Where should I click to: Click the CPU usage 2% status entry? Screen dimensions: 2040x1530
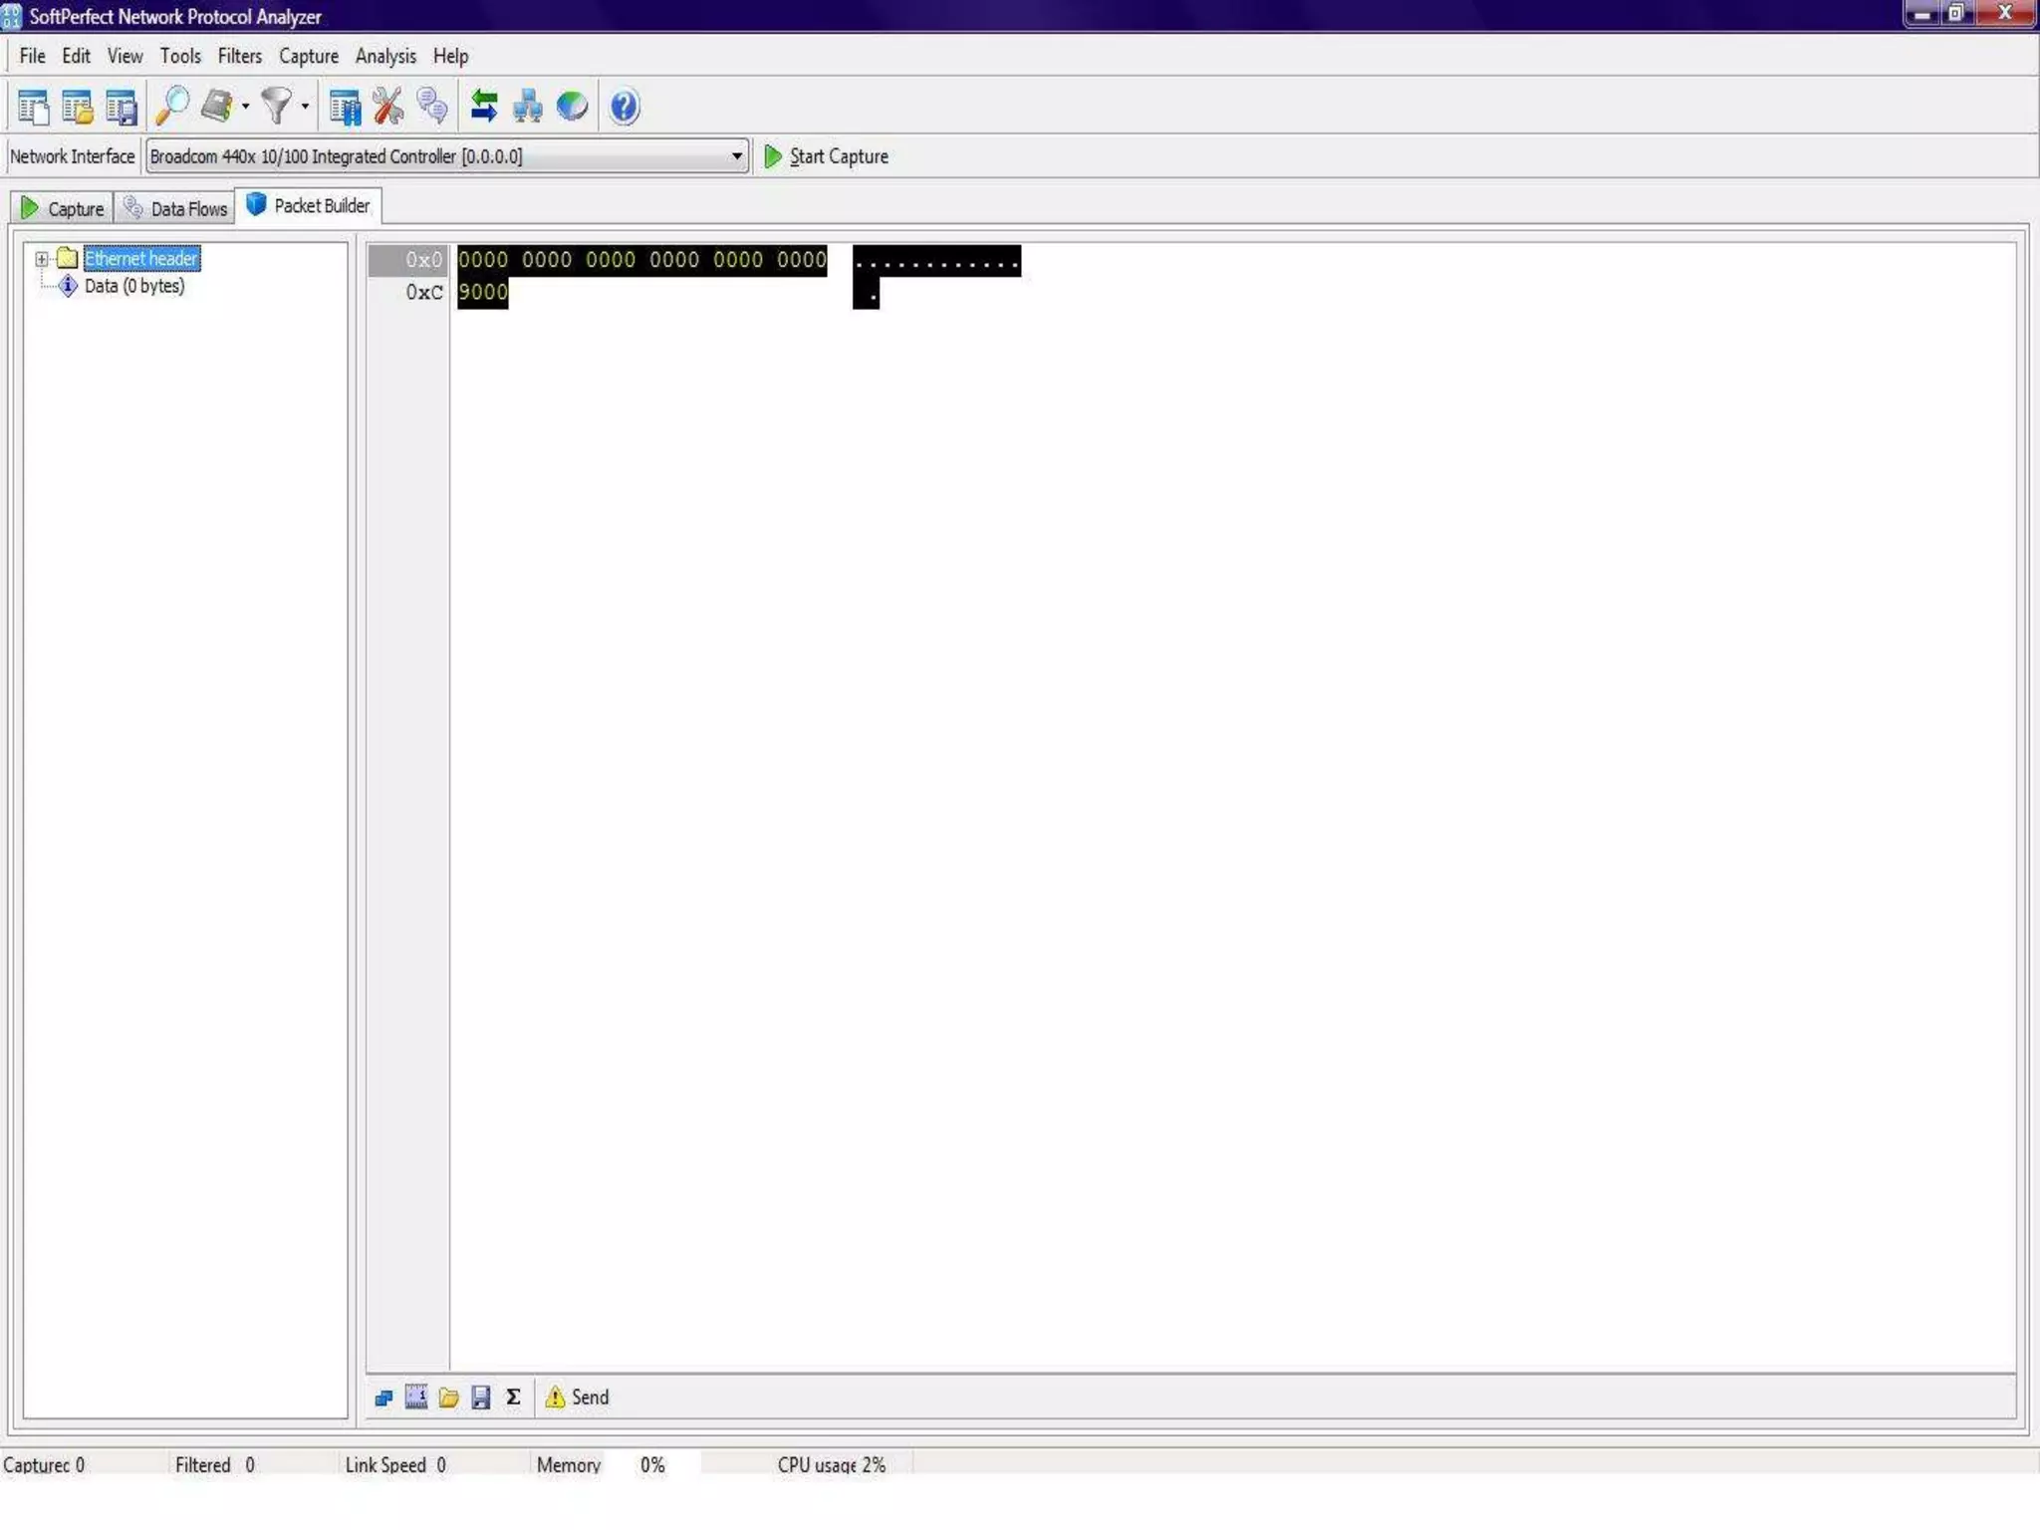tap(831, 1464)
